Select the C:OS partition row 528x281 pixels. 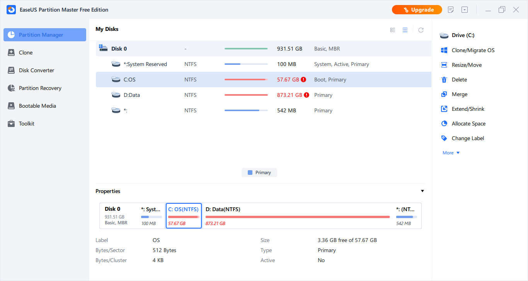click(264, 80)
